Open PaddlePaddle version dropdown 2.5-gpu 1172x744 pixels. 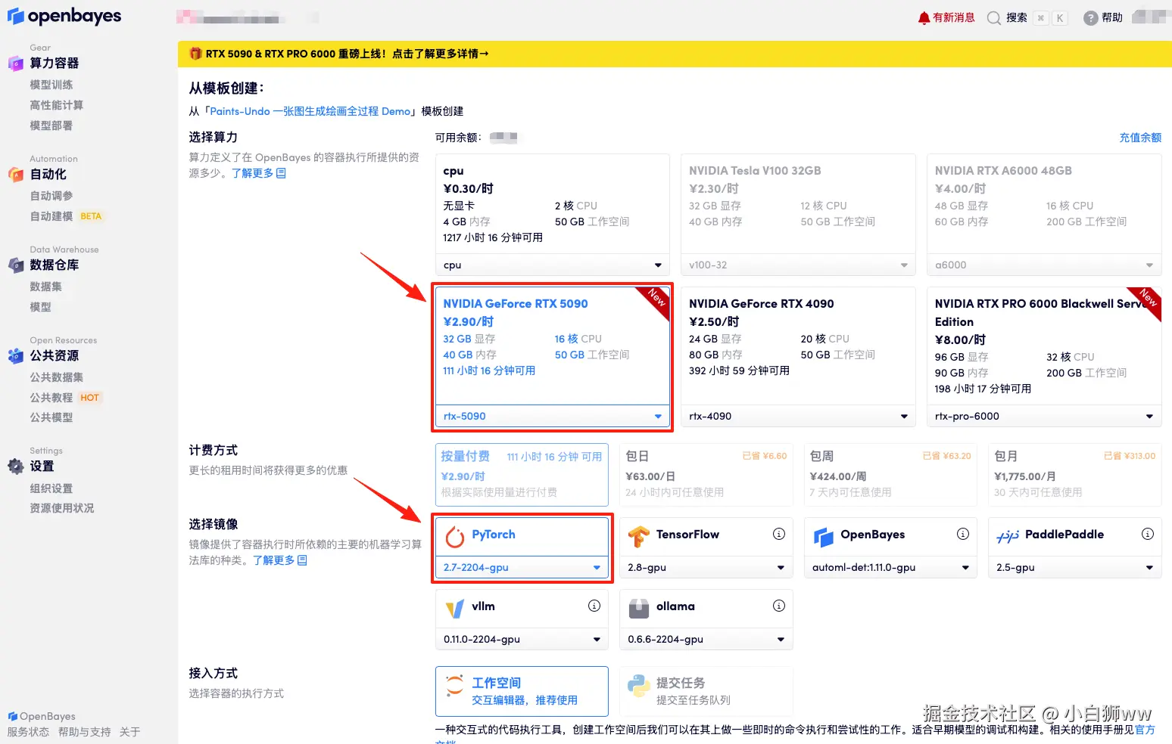(1074, 568)
